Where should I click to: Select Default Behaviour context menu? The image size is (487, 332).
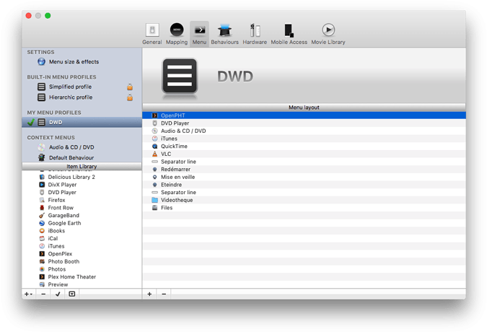coord(82,158)
